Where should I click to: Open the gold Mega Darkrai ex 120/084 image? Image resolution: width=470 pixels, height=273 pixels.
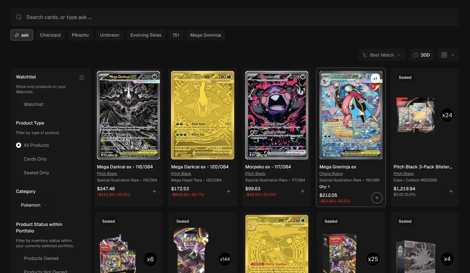203,115
